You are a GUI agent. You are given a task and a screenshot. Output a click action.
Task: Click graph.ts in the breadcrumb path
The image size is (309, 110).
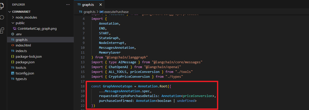tap(89, 12)
